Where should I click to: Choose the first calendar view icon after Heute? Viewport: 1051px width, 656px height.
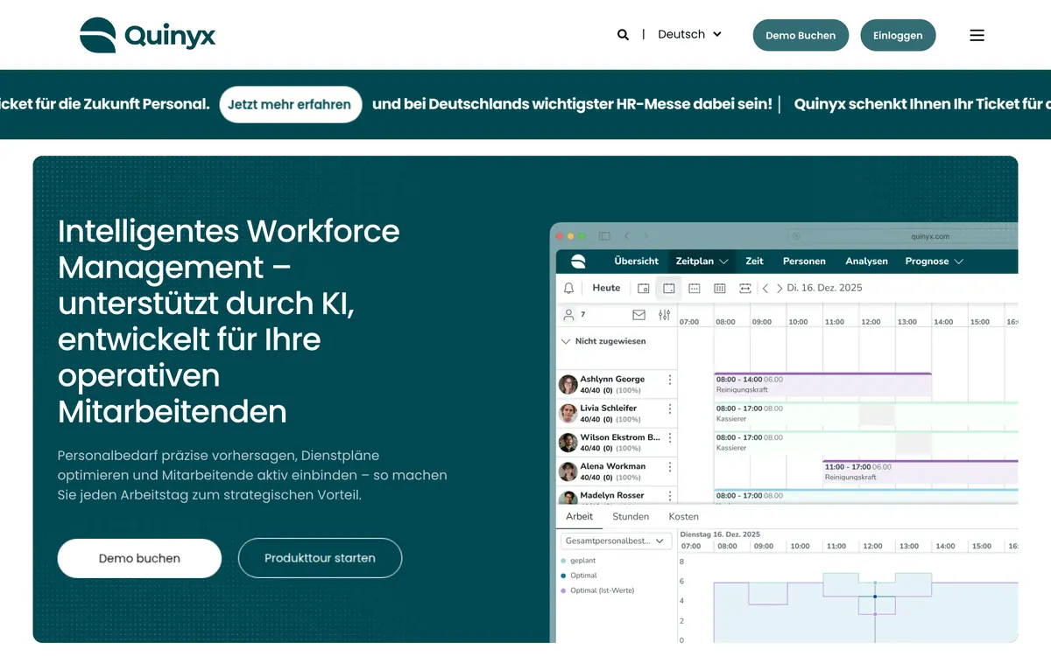tap(644, 288)
